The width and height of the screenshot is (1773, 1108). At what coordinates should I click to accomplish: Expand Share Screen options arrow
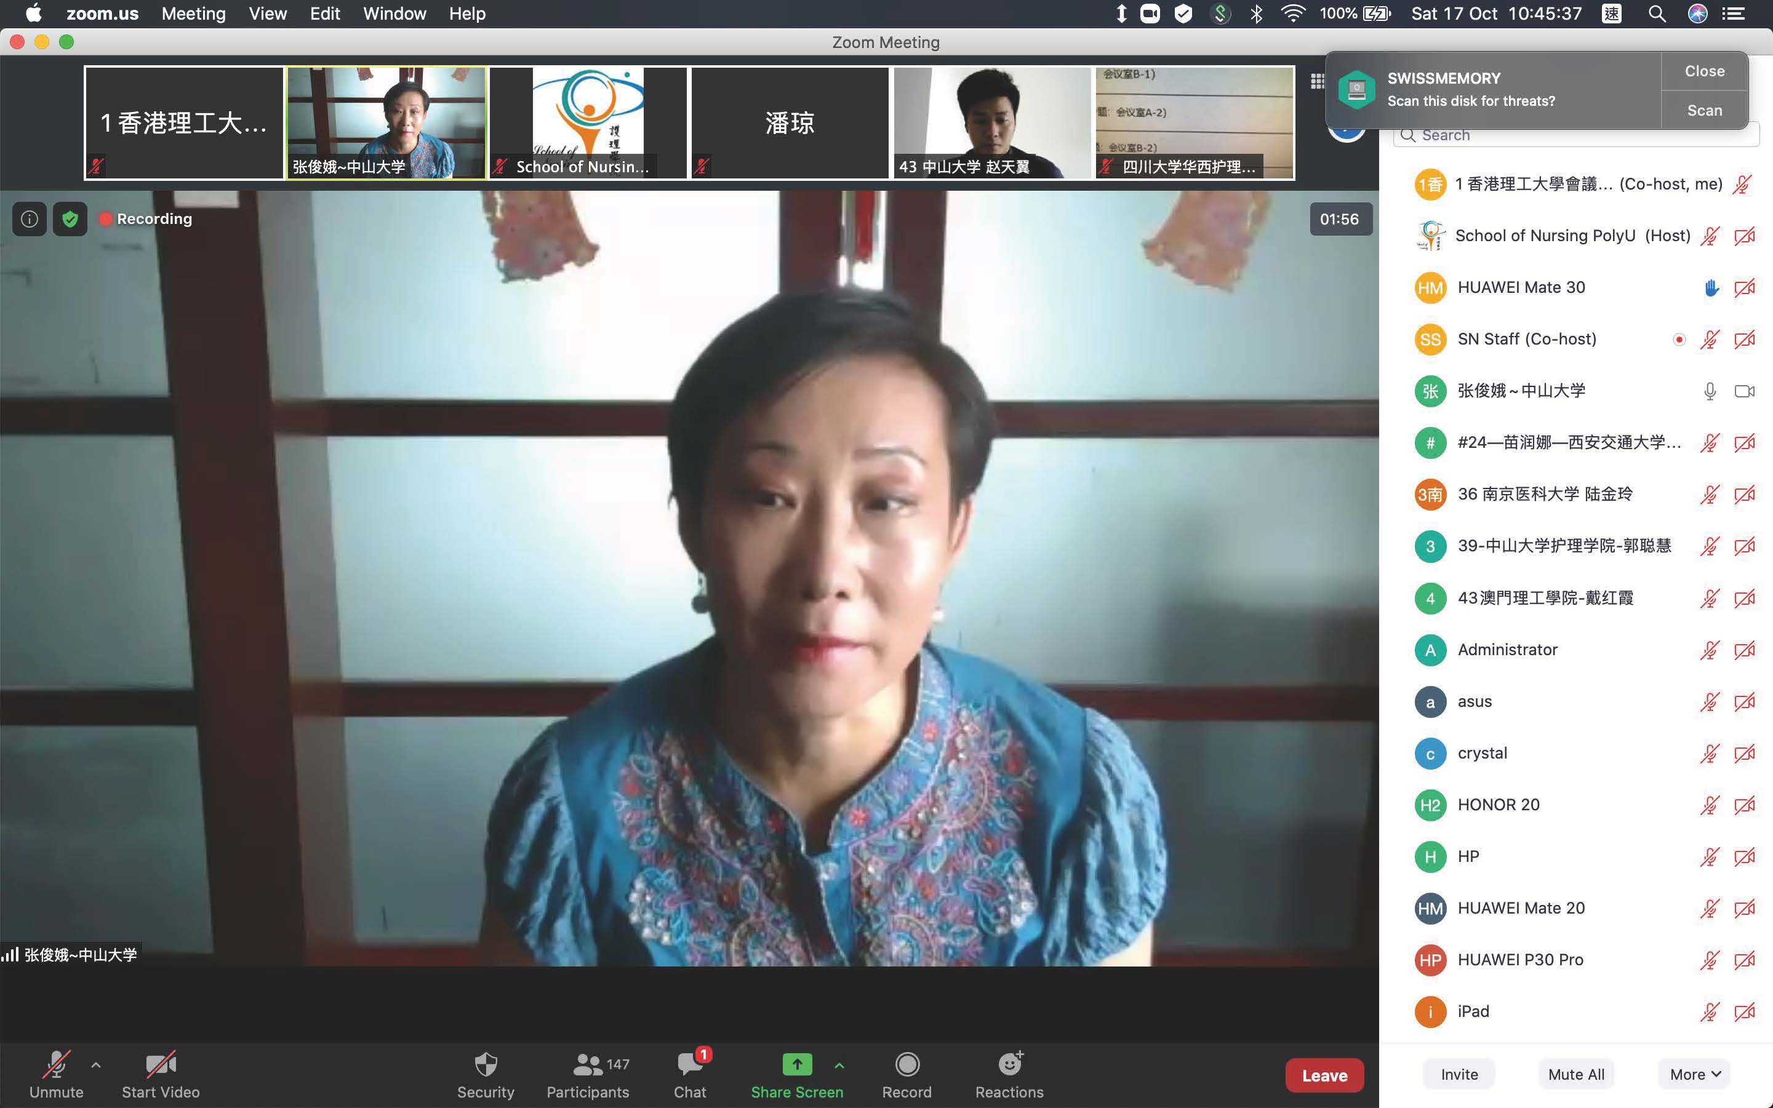pyautogui.click(x=839, y=1065)
